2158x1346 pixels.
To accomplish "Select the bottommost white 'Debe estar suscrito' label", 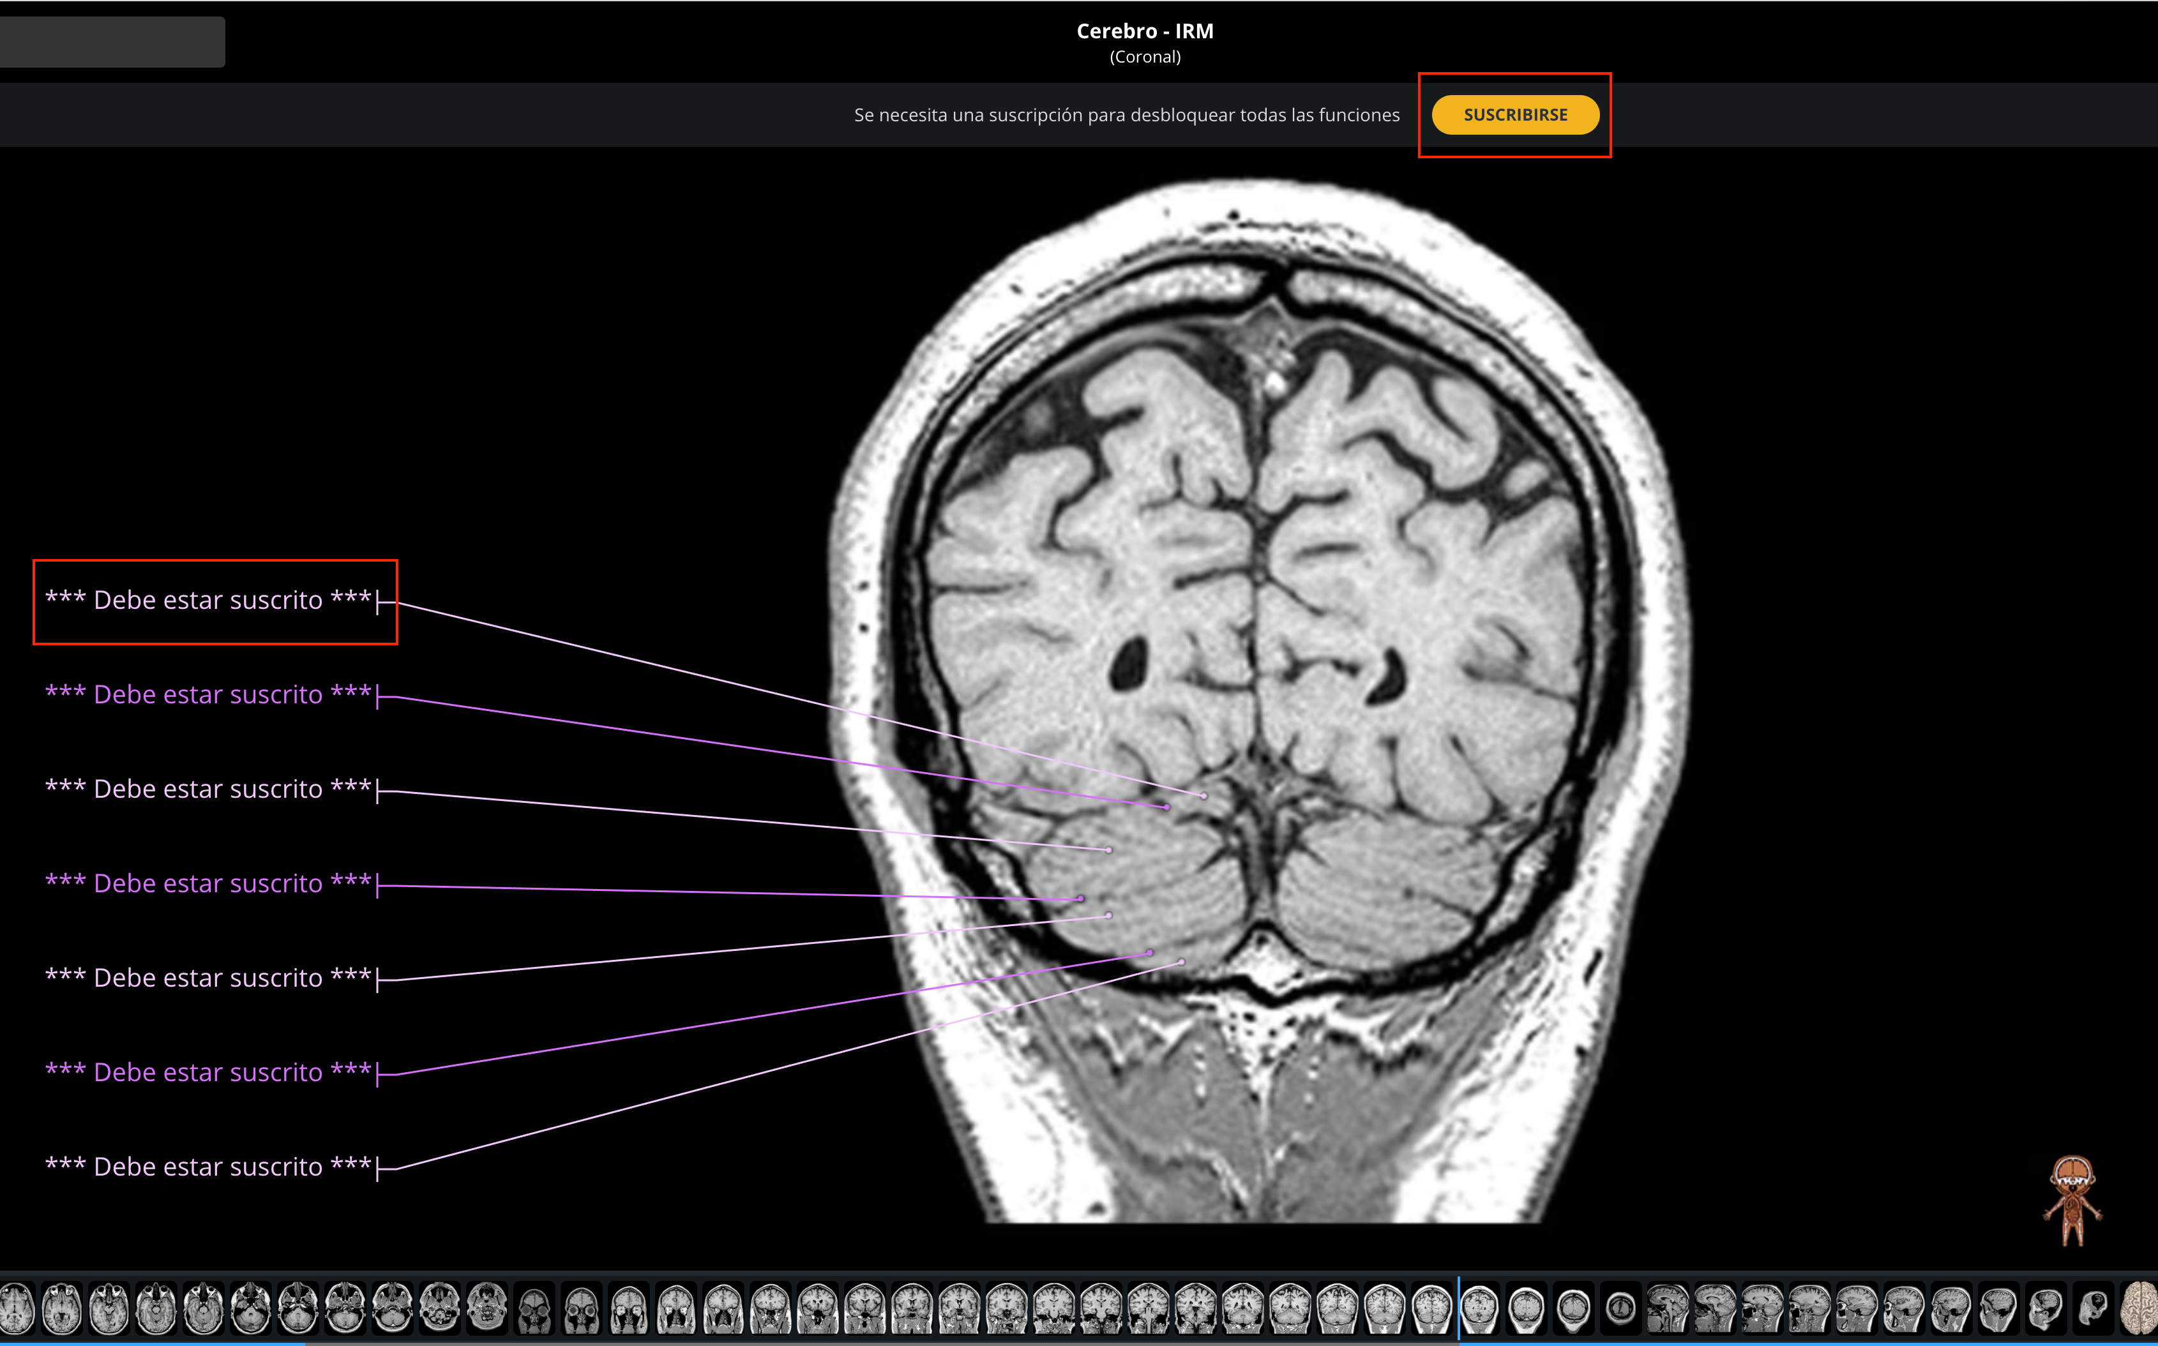I will 208,1167.
